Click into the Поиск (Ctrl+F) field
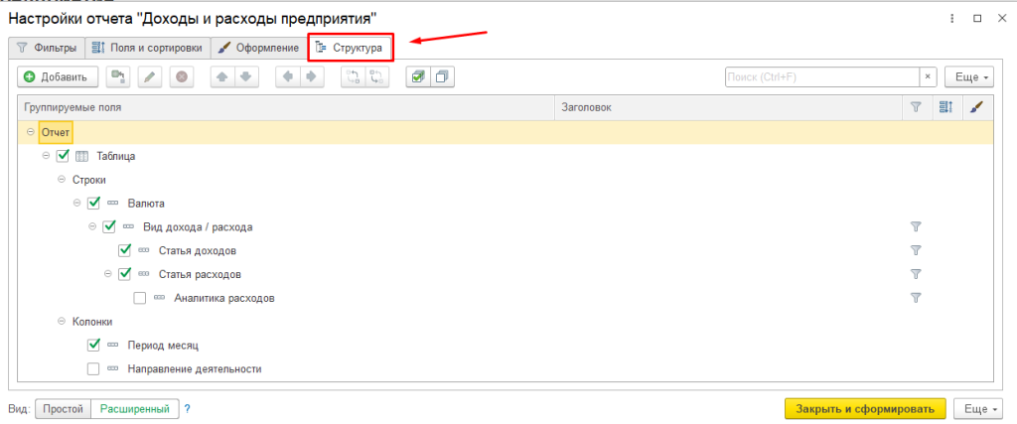This screenshot has width=1017, height=424. pos(821,77)
